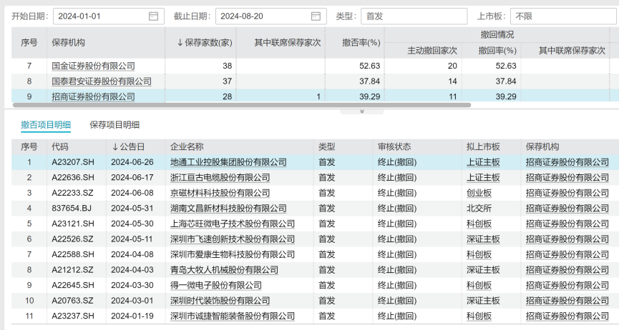Open 京磁材料科技股份有限公司 link

point(220,193)
